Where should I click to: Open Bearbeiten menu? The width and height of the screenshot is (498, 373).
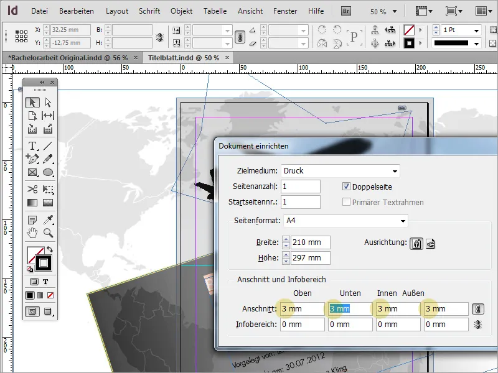(x=77, y=11)
